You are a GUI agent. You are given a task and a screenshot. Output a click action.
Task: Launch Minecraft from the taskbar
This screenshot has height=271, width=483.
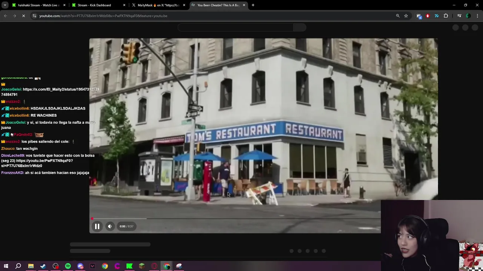tap(142, 266)
